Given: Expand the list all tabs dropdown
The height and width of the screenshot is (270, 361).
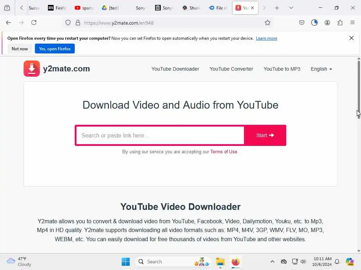Looking at the screenshot, I should pos(291,8).
